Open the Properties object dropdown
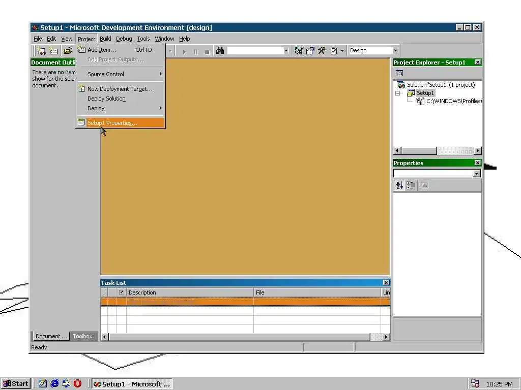 (x=477, y=174)
